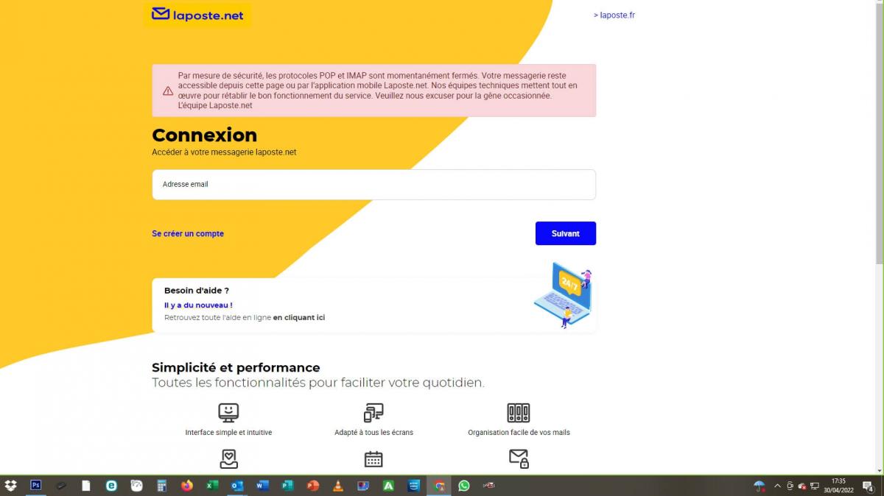
Task: Follow the laposte.fr link
Action: (x=614, y=15)
